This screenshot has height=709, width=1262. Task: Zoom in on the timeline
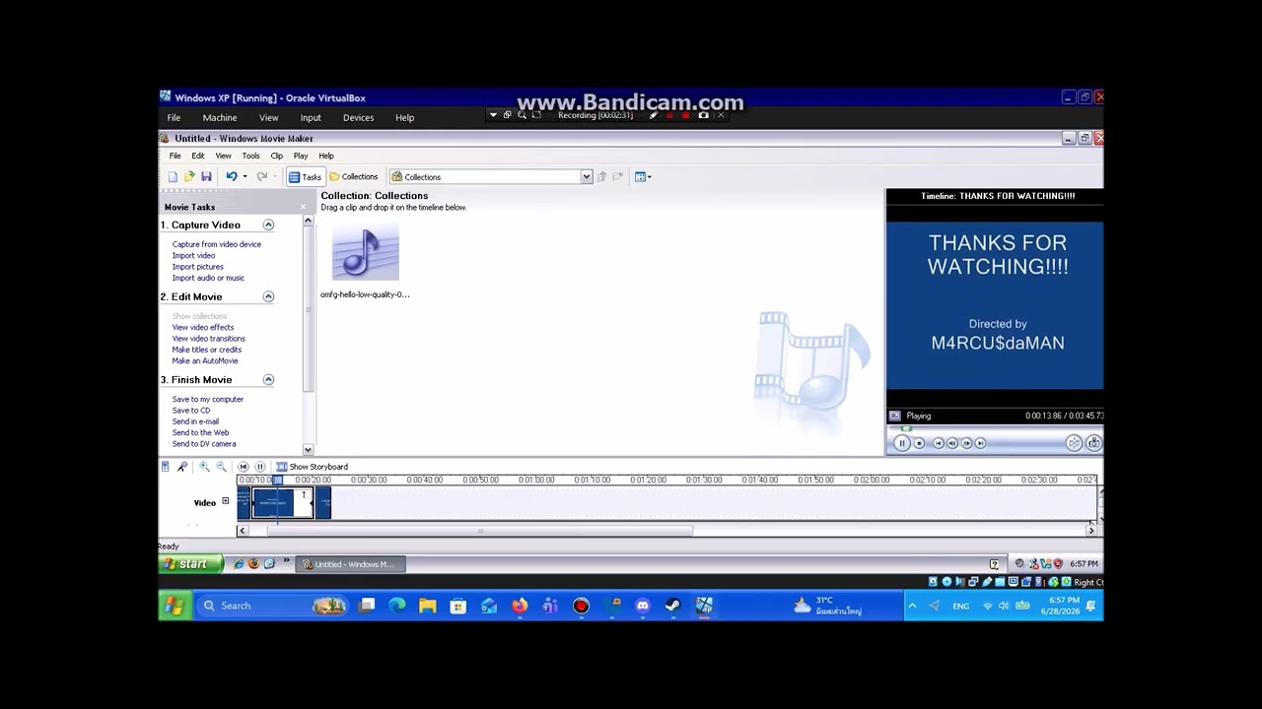(x=204, y=467)
